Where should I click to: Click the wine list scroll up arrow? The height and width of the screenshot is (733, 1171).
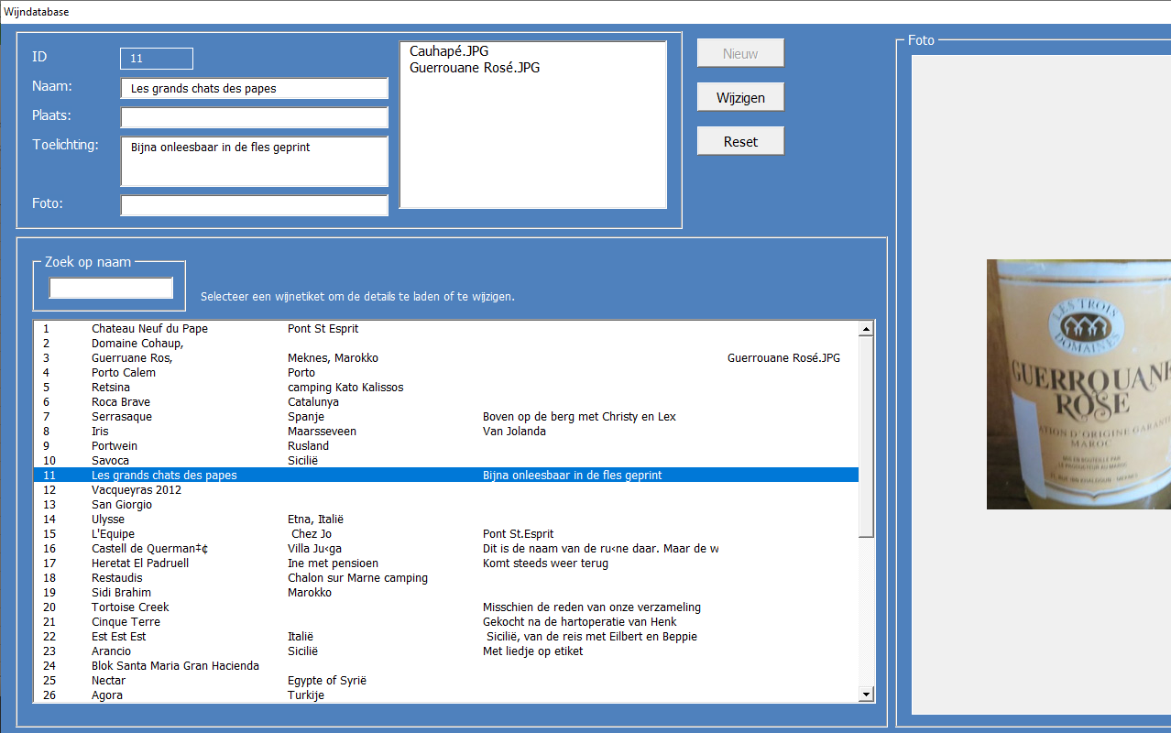pyautogui.click(x=866, y=328)
